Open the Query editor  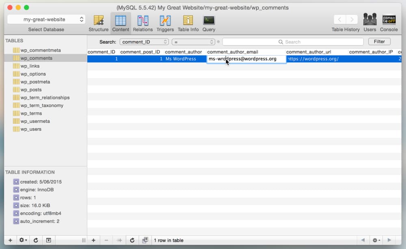[x=209, y=23]
